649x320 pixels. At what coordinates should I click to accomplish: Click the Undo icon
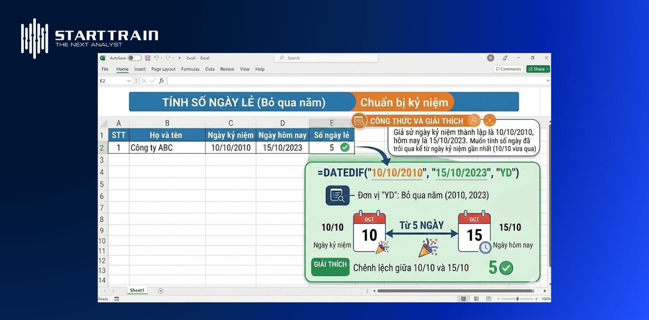point(156,58)
